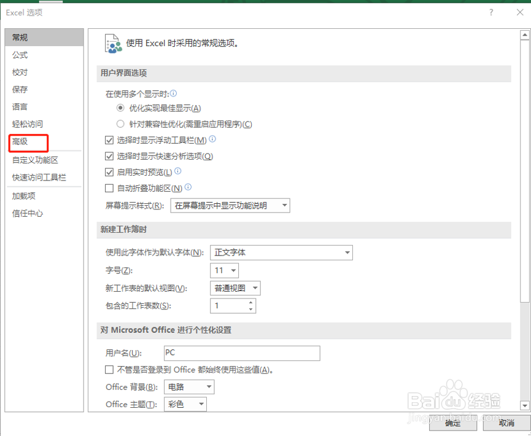Toggle 启用实时预览(L) checkbox
Image resolution: width=531 pixels, height=436 pixels.
pyautogui.click(x=109, y=172)
